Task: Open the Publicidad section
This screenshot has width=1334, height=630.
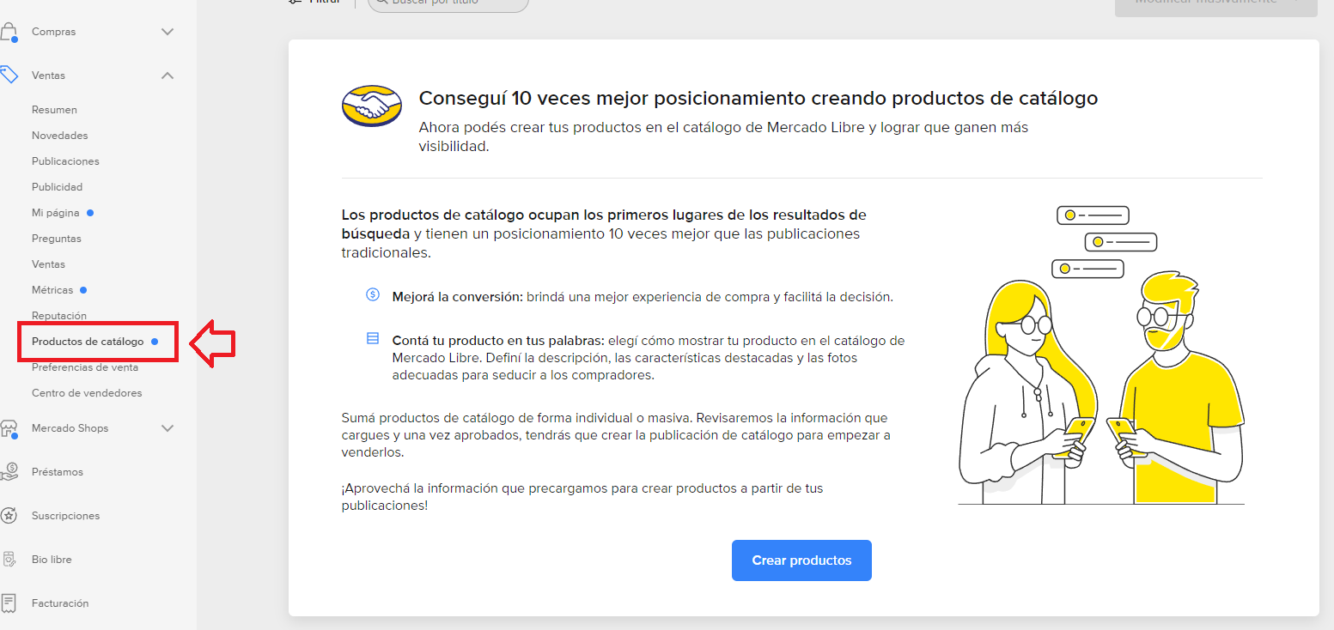Action: (x=57, y=187)
